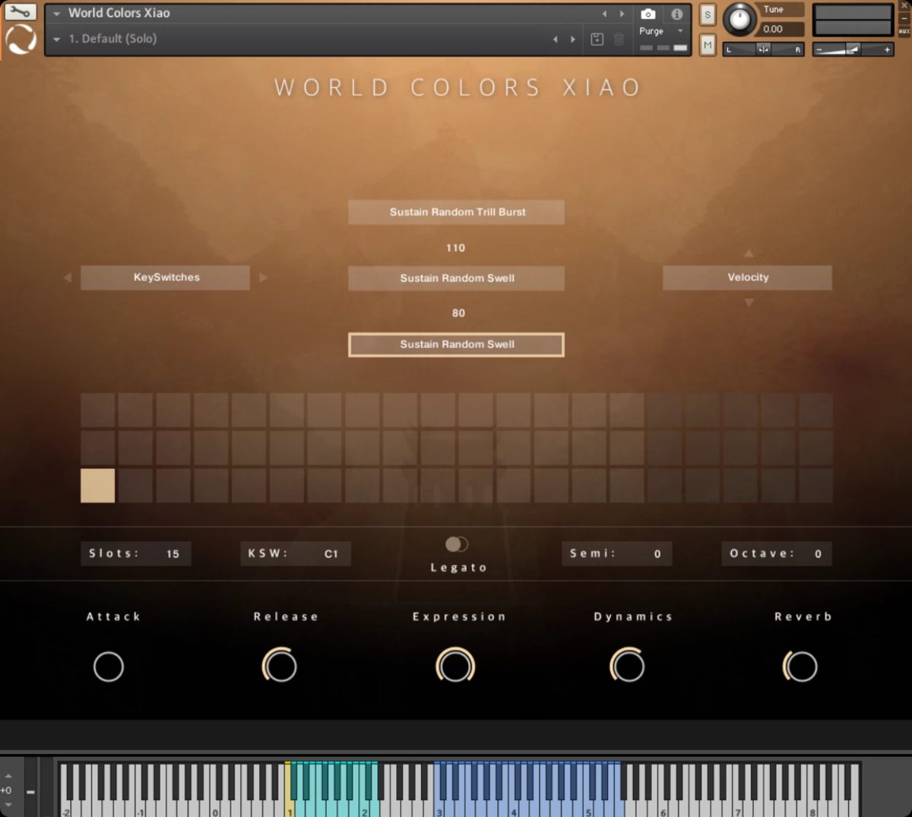Select previous snapshot arrow beside Default (Solo)
Viewport: 912px width, 817px height.
click(555, 39)
